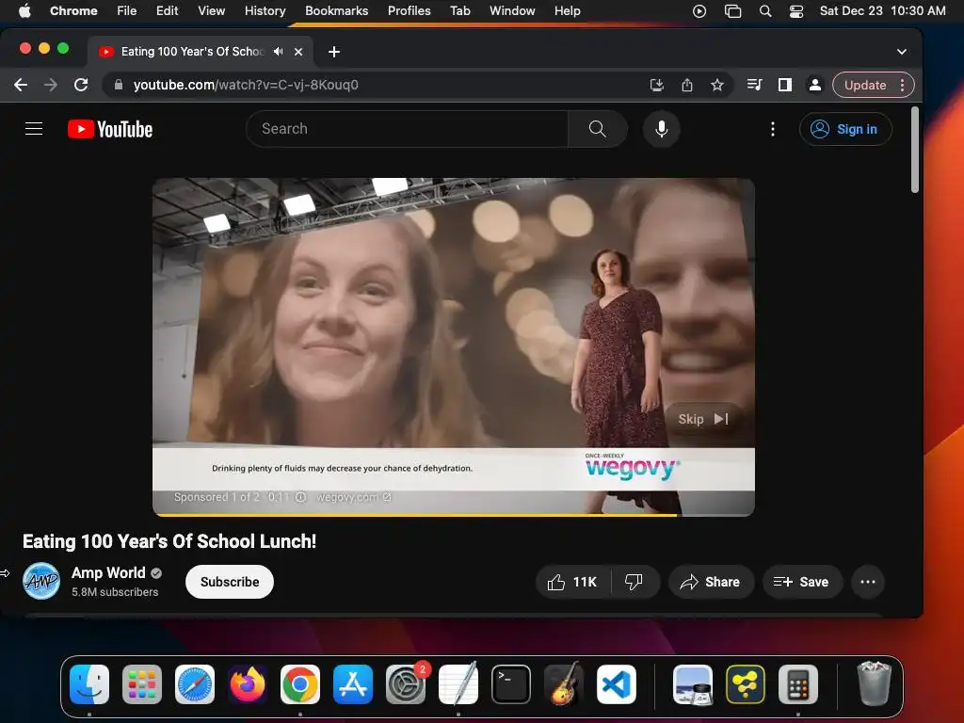The height and width of the screenshot is (723, 964).
Task: Open the Window menu in menu bar
Action: point(512,10)
